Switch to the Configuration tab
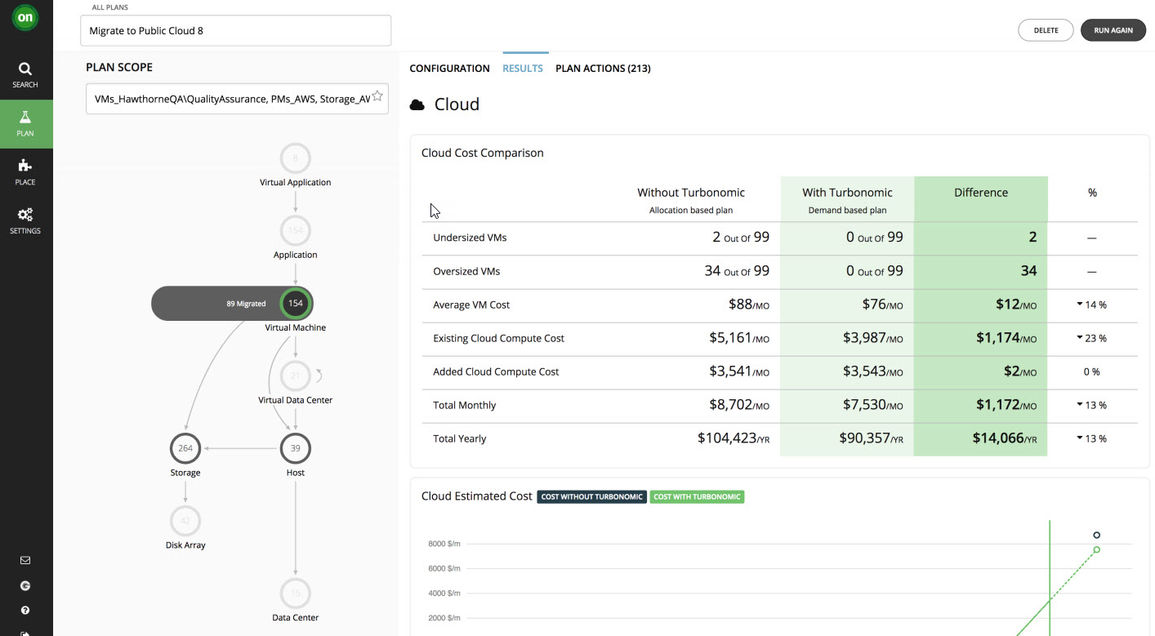 point(449,69)
